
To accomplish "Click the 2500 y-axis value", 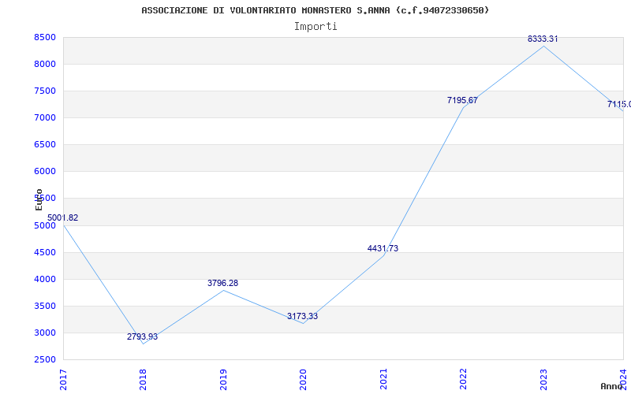I will tap(45, 360).
